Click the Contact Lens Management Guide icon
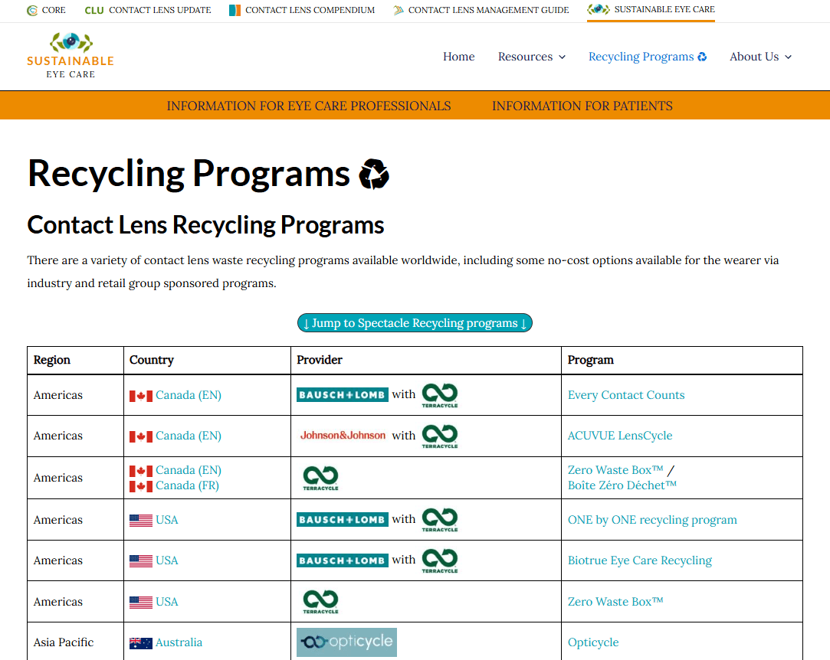Screen dimensions: 830x660 coord(399,11)
